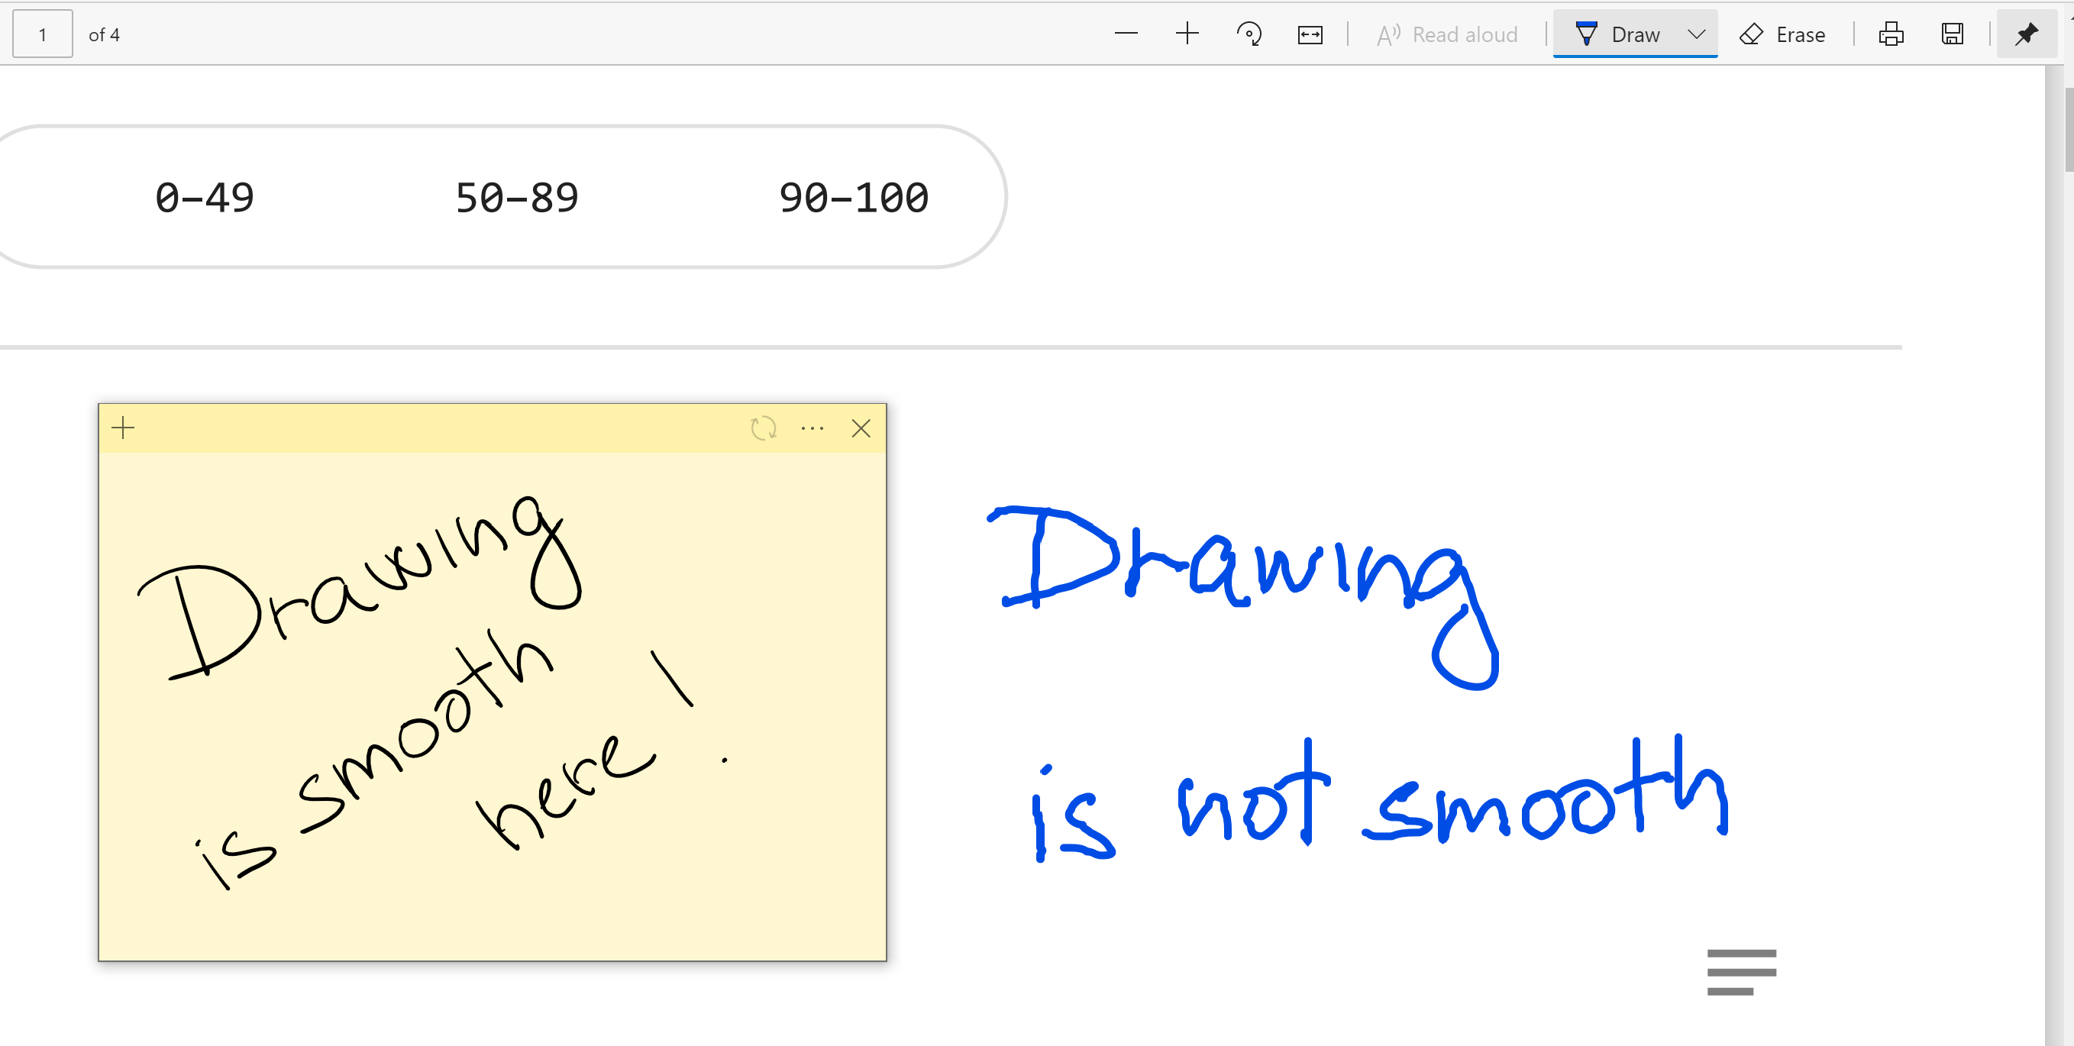Rotate the PDF page
The image size is (2074, 1046).
1249,34
